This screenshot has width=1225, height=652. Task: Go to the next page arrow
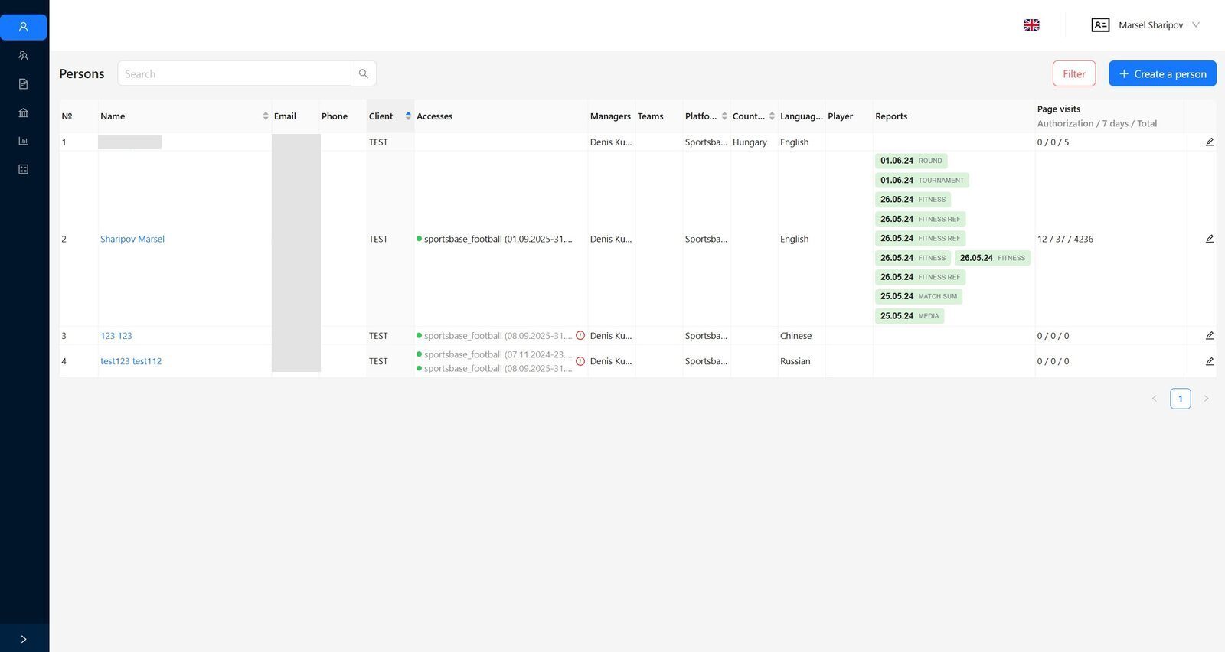click(x=1206, y=399)
